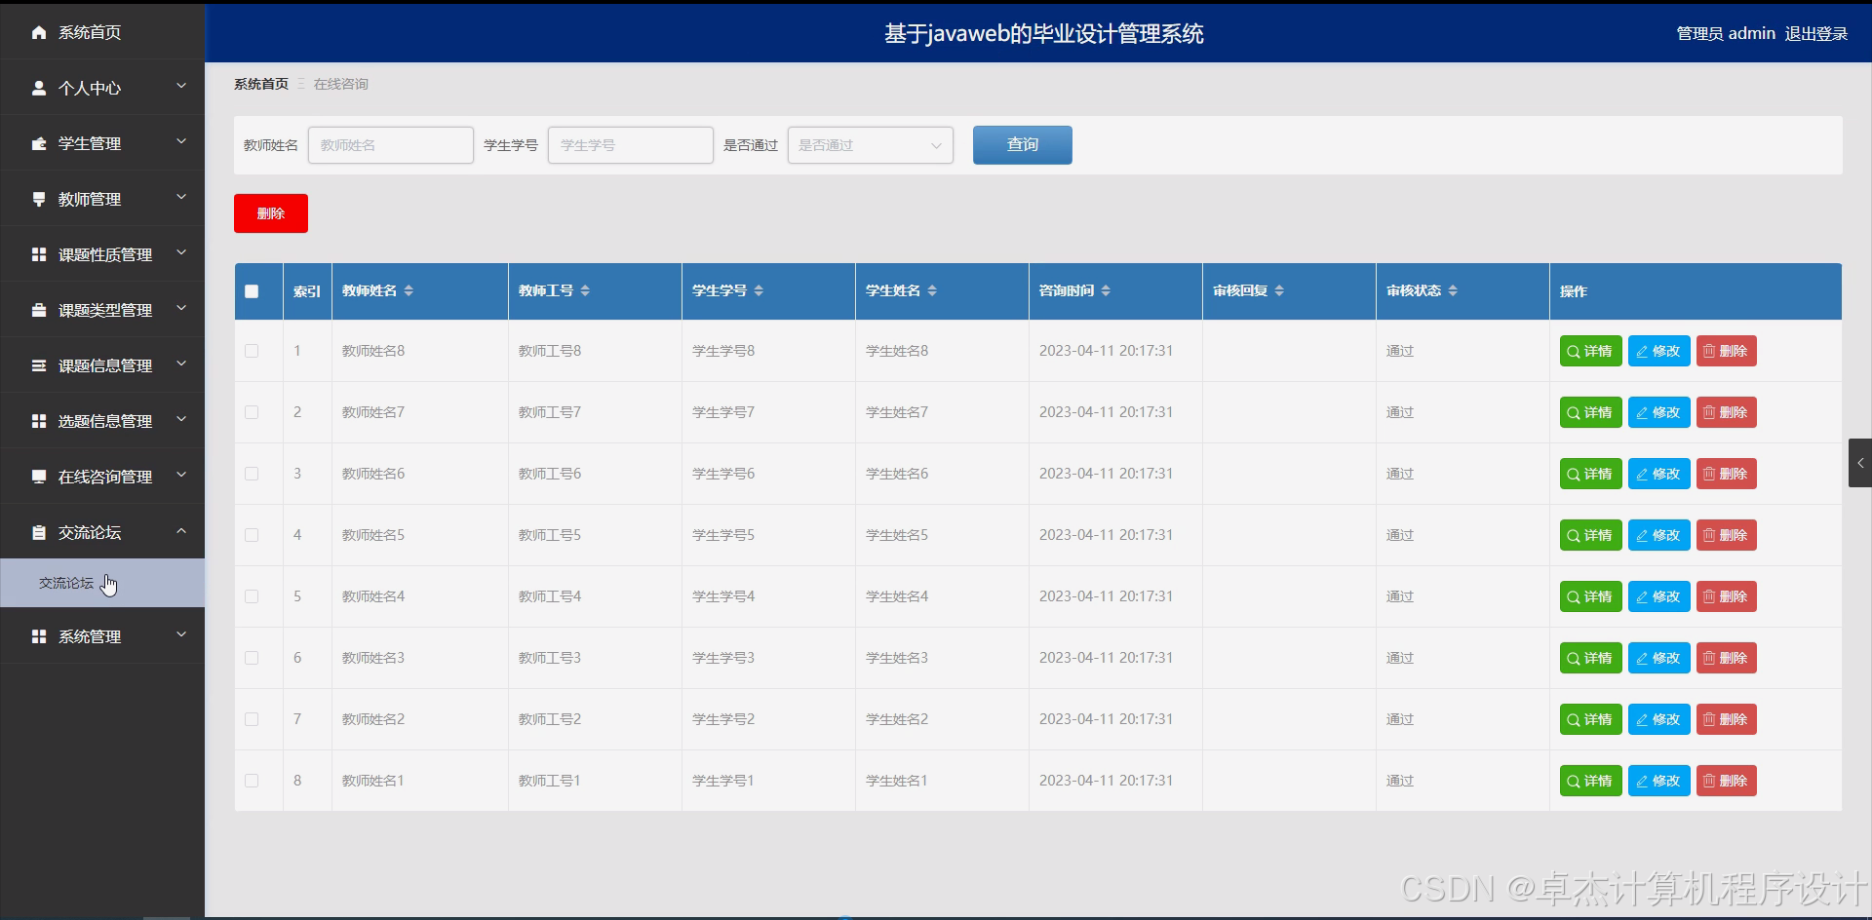Select the 个人中心 person icon

(39, 88)
